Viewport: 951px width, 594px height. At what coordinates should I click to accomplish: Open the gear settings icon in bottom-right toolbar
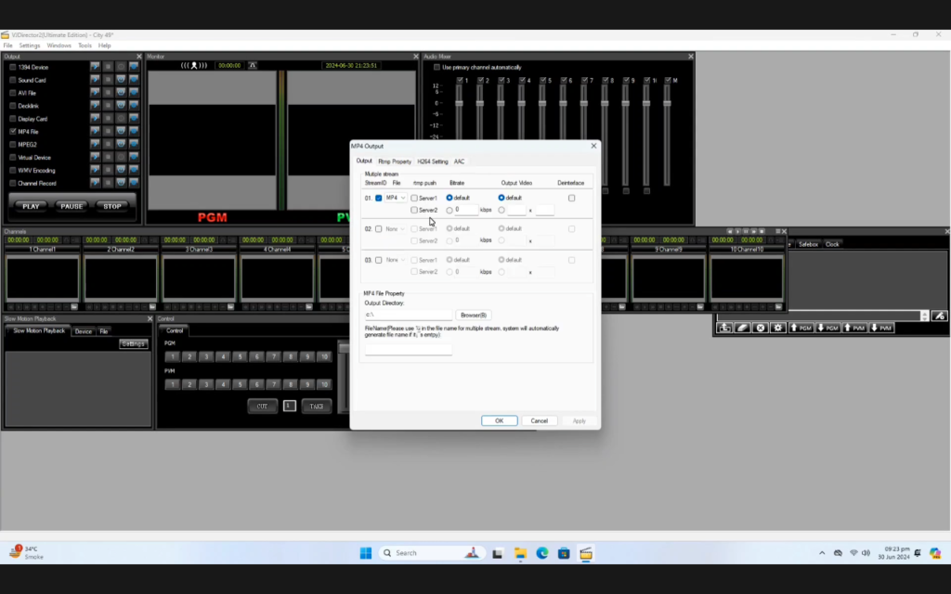click(778, 327)
